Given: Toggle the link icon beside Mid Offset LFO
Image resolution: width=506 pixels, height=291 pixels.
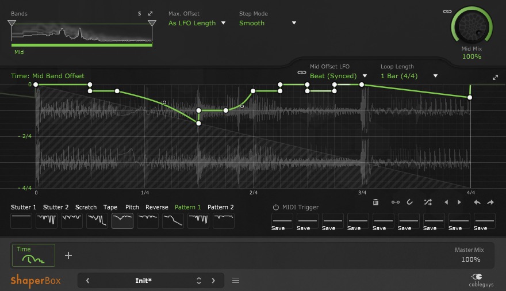Looking at the screenshot, I should point(301,72).
